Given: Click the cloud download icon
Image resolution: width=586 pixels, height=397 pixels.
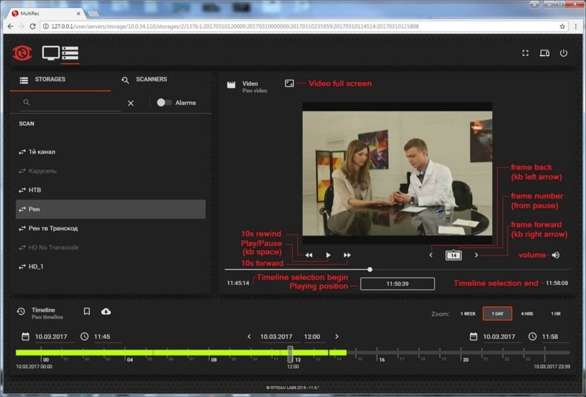Looking at the screenshot, I should [106, 311].
